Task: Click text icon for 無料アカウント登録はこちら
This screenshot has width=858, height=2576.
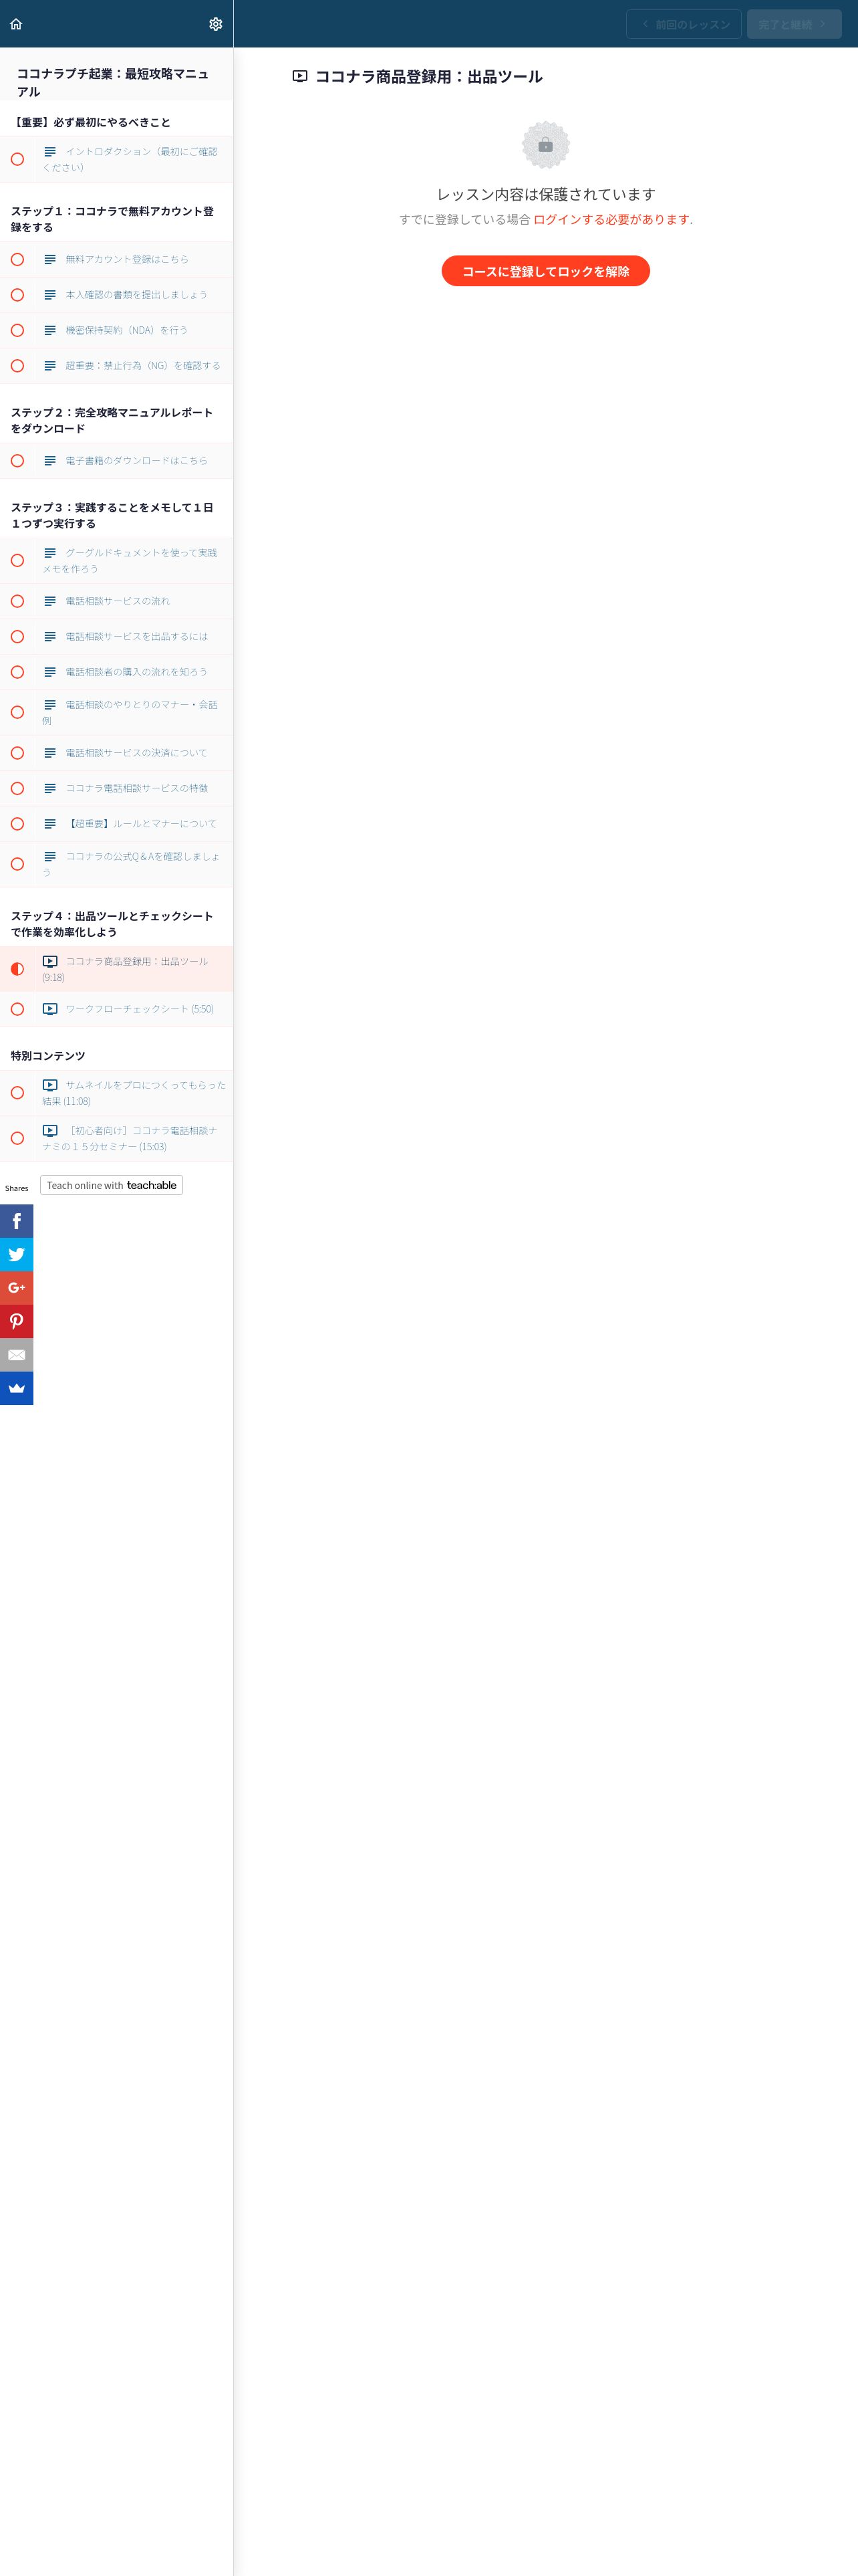Action: tap(50, 259)
